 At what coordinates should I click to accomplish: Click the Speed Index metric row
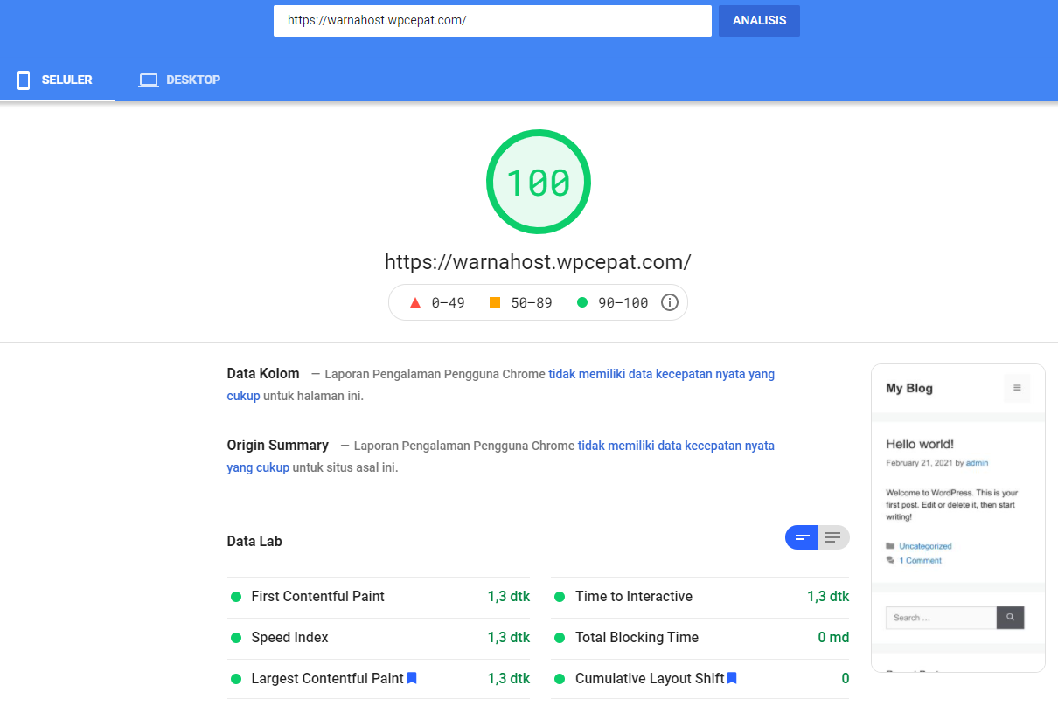379,638
